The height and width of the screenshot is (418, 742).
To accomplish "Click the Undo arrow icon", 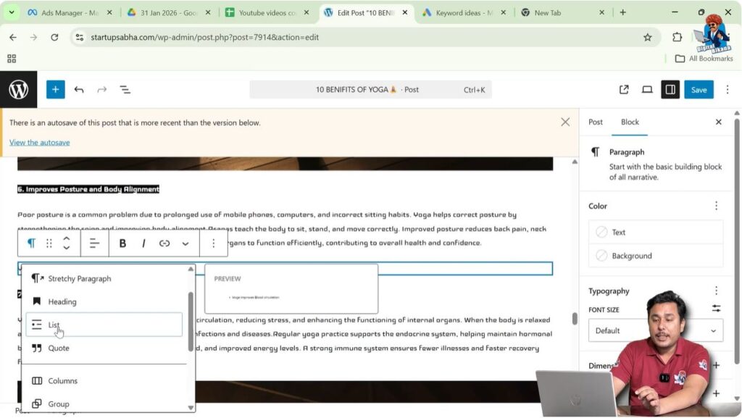I will coord(79,89).
